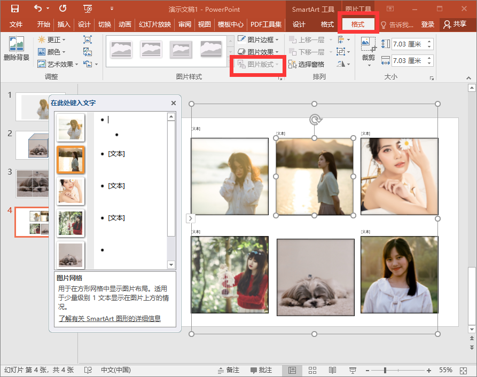Open the Animations (动画) tab
Image resolution: width=477 pixels, height=377 pixels.
(x=125, y=25)
